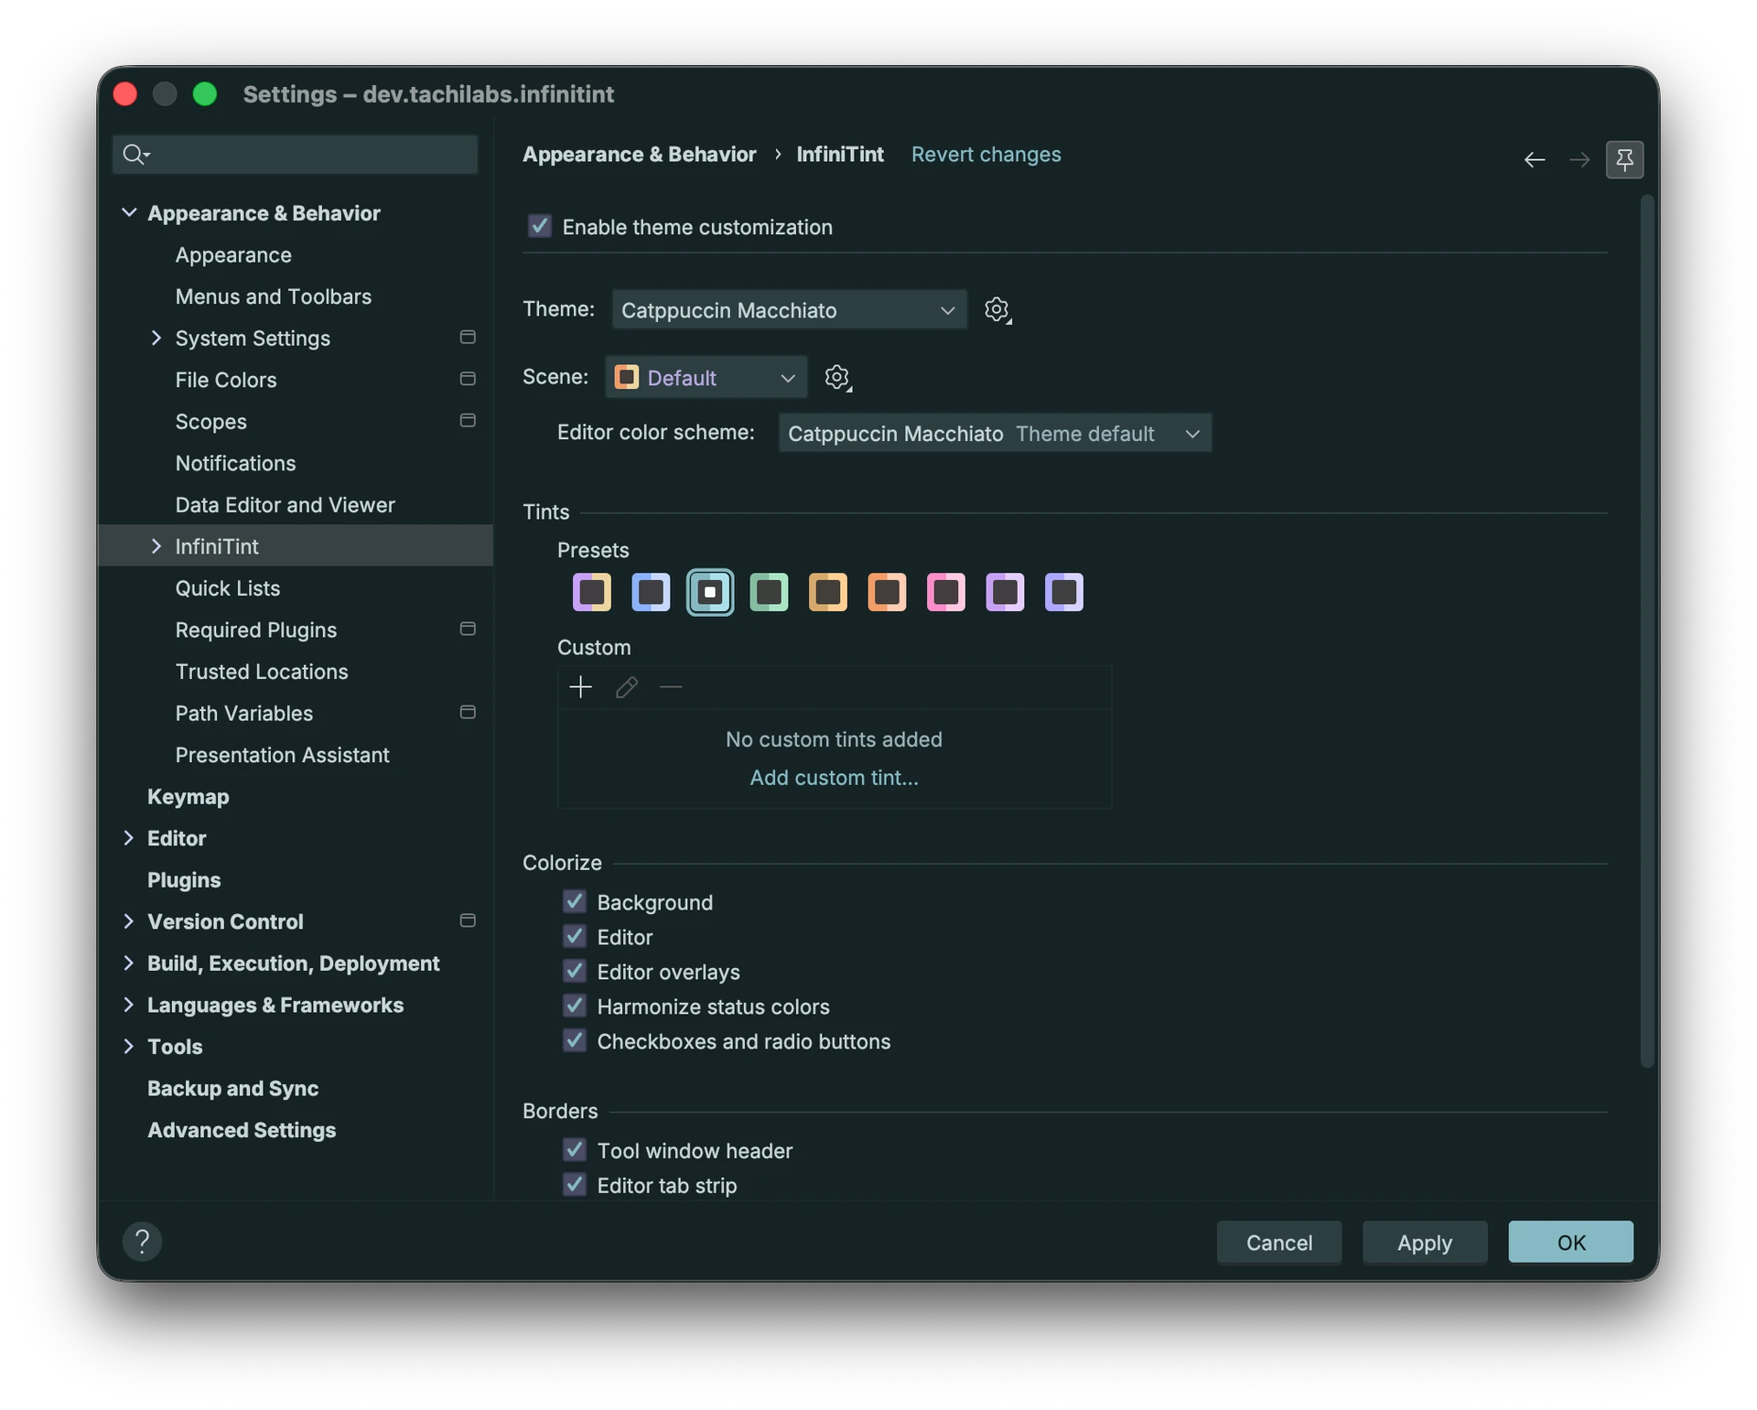Screen dimensions: 1757x1410
Task: Open the Scene dropdown set to Default
Action: coord(706,377)
